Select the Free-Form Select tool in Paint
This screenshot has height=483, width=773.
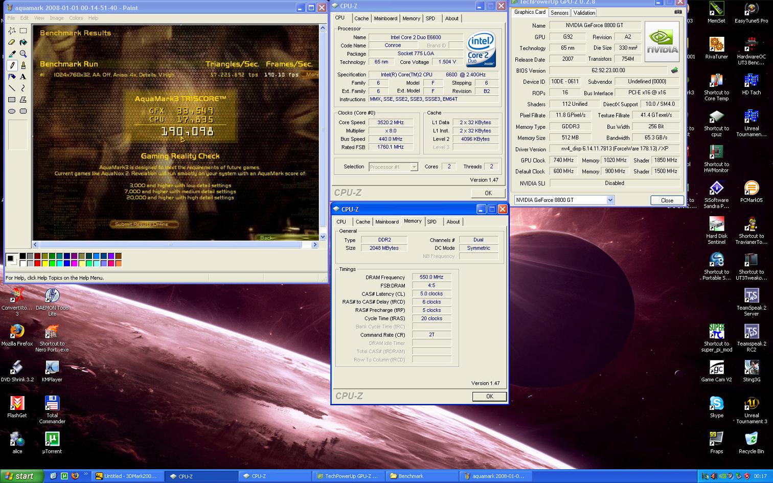[x=12, y=31]
